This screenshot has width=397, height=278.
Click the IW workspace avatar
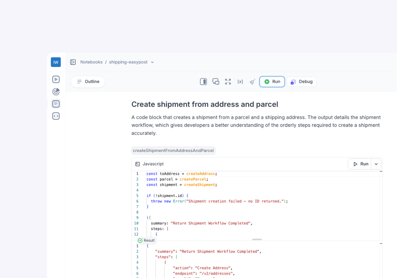click(56, 62)
